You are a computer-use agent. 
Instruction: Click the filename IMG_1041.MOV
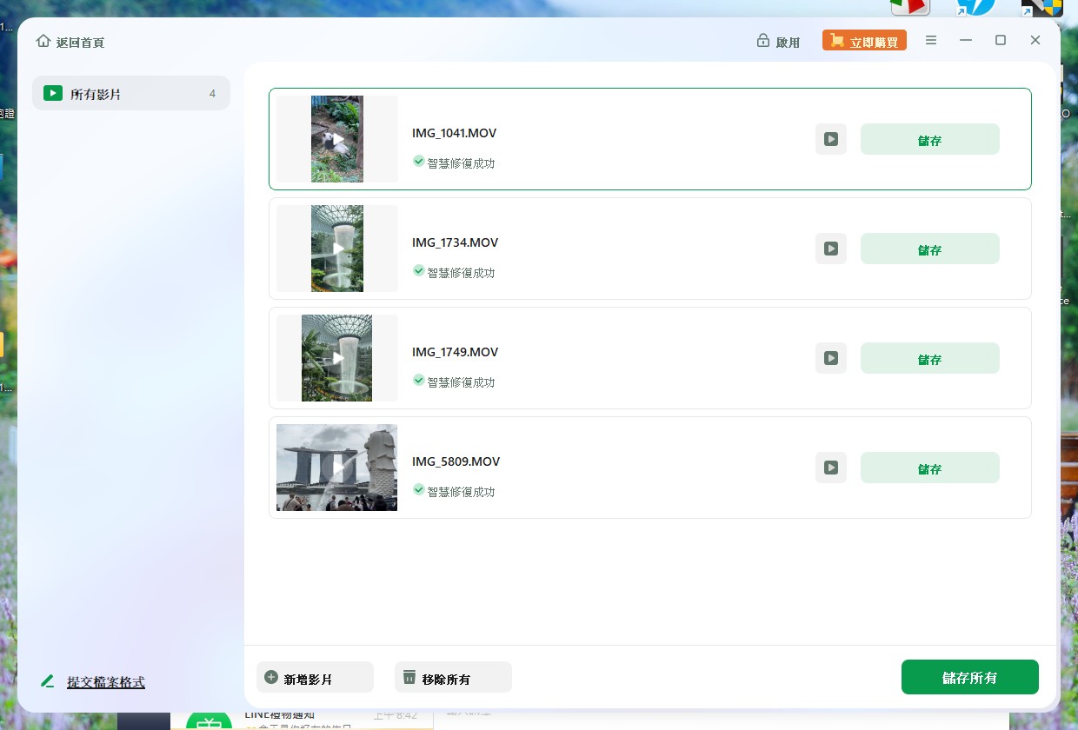coord(455,133)
